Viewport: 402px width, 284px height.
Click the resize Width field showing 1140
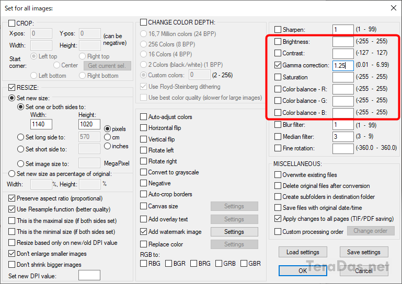pos(41,124)
